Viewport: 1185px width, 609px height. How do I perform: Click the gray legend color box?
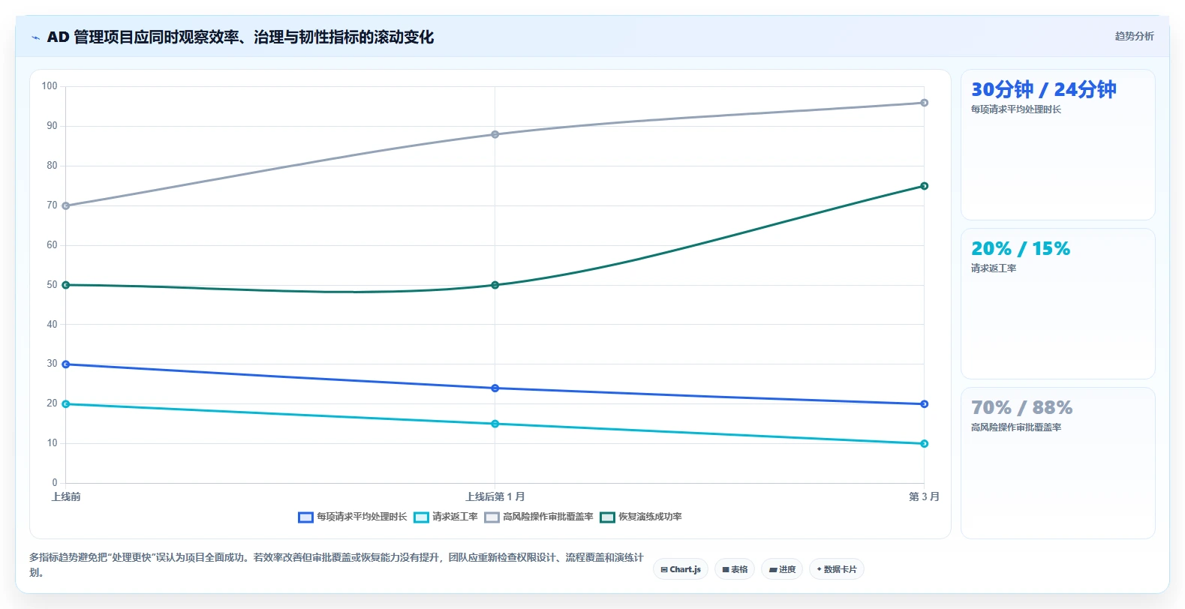click(492, 517)
